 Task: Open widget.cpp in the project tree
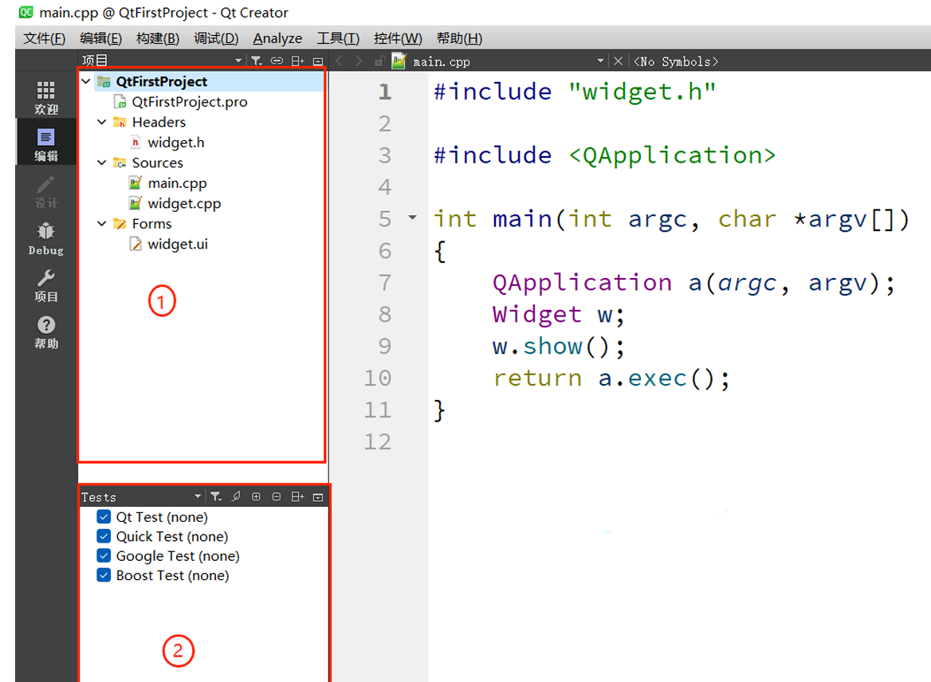tap(184, 204)
